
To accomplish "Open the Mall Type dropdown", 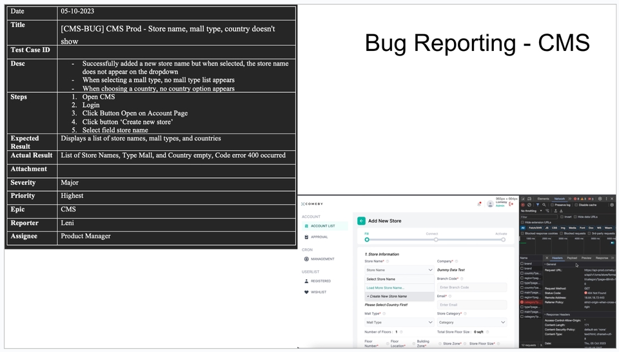I will click(x=399, y=322).
